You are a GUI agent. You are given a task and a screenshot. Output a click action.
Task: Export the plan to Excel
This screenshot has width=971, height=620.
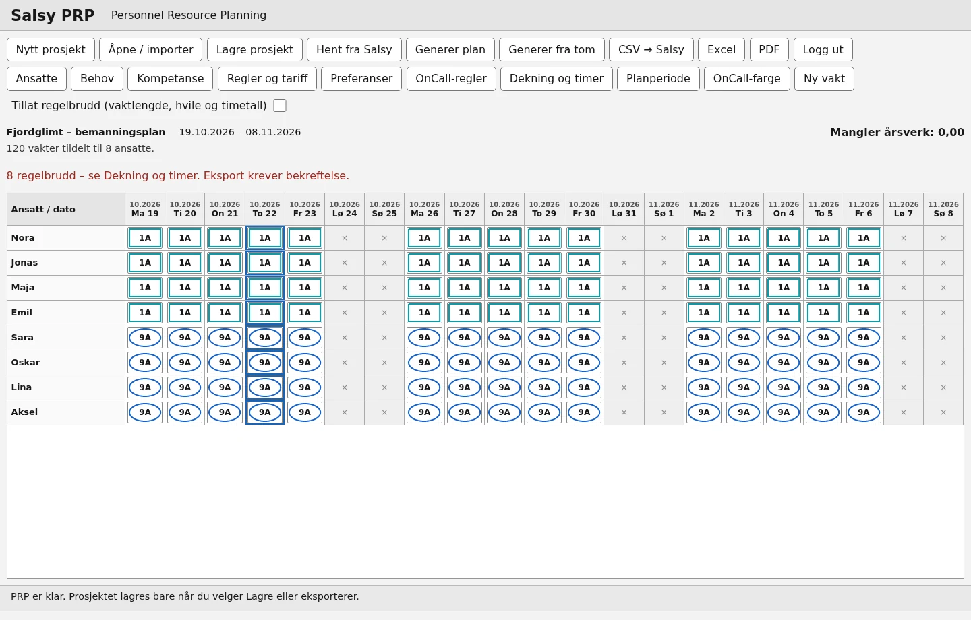click(x=722, y=50)
